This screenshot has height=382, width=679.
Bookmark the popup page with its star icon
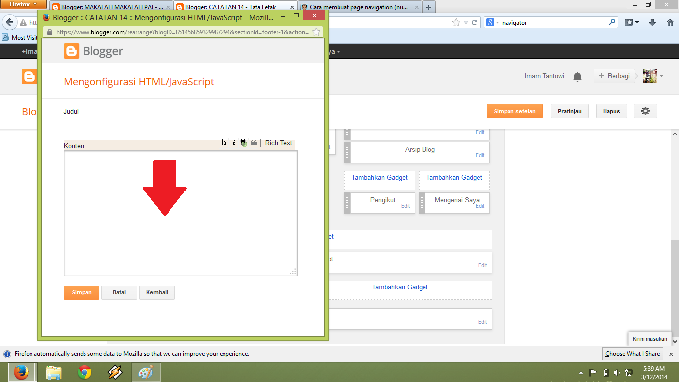316,32
